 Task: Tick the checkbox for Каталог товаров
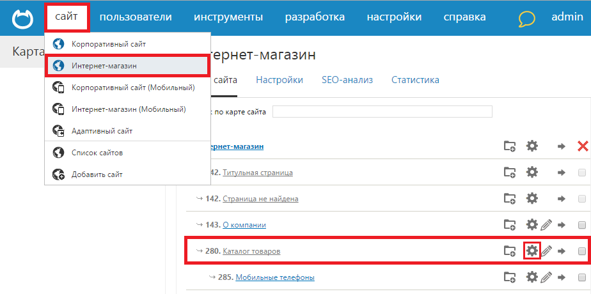pyautogui.click(x=582, y=251)
